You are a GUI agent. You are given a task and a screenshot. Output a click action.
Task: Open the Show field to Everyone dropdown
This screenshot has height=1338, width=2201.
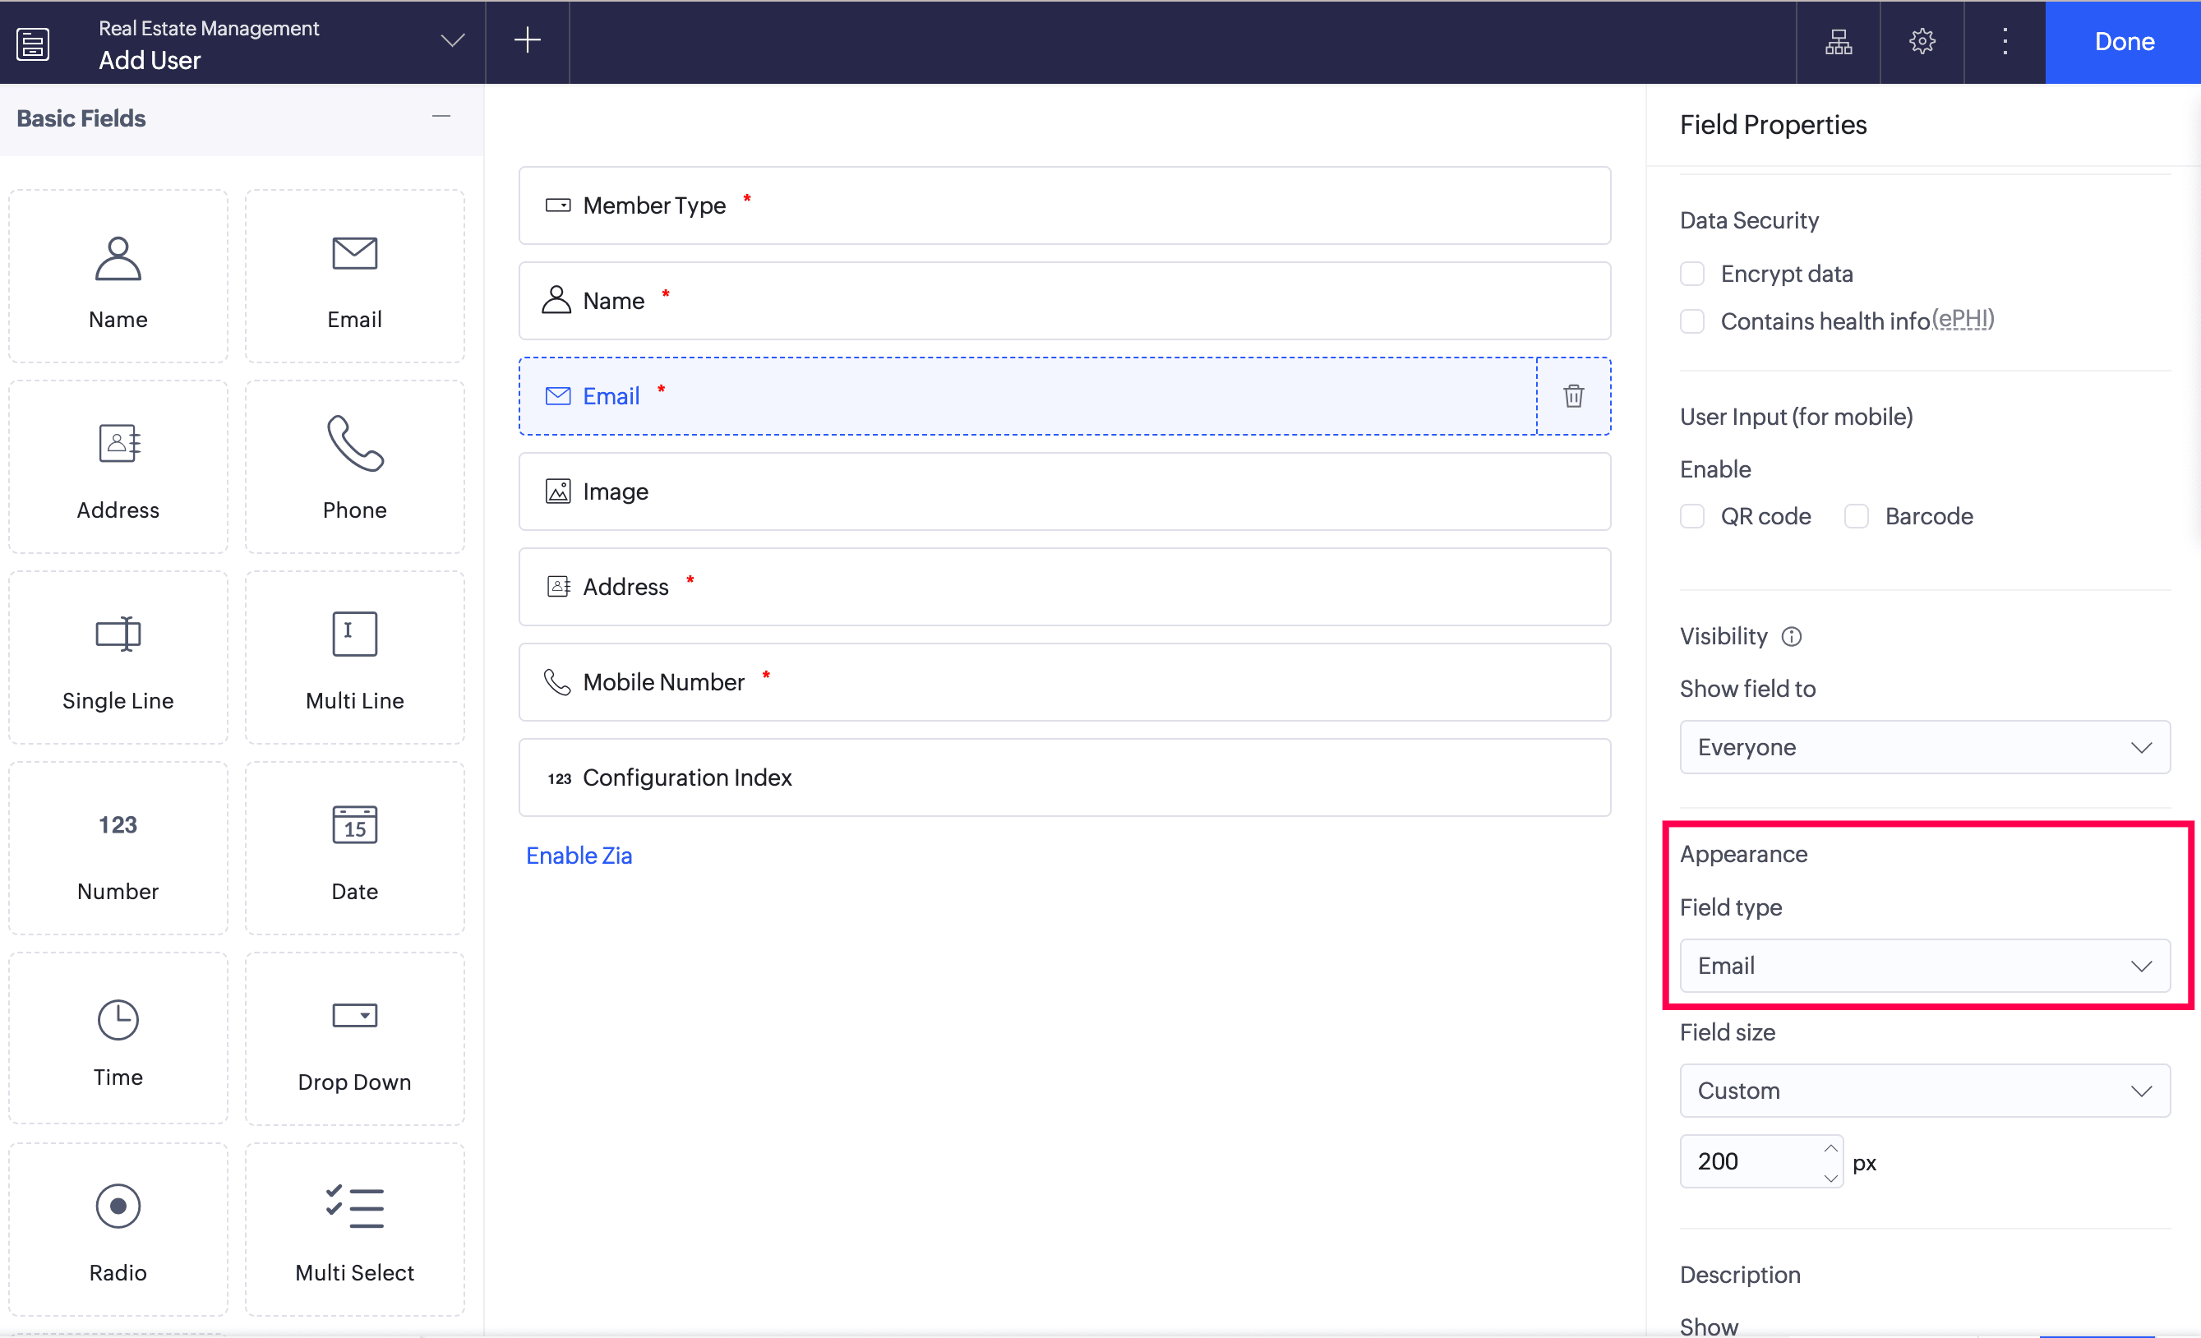tap(1924, 747)
